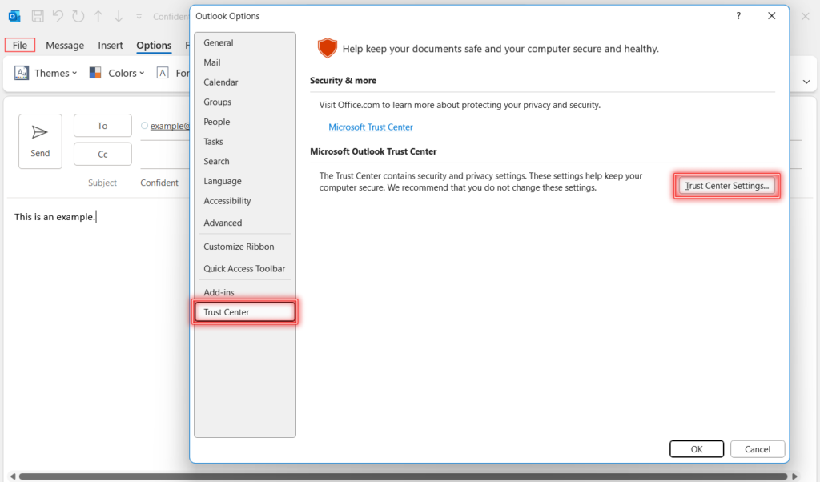Click the Subject field containing Confident
The image size is (820, 482).
[159, 183]
